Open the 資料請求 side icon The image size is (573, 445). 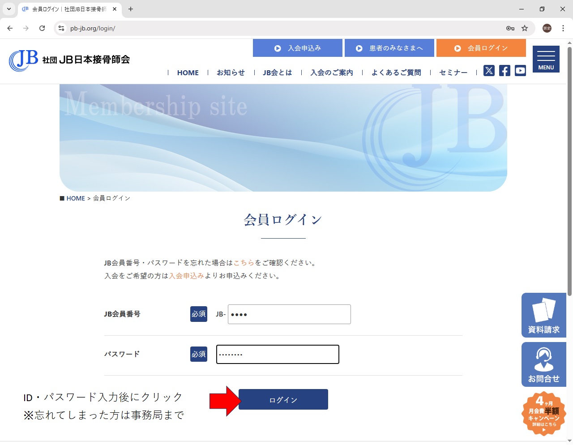[543, 315]
